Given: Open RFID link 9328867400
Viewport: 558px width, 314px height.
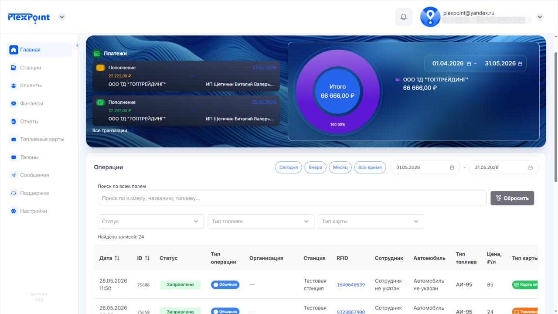Looking at the screenshot, I should (351, 312).
